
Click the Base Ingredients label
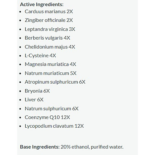pyautogui.click(x=40, y=147)
